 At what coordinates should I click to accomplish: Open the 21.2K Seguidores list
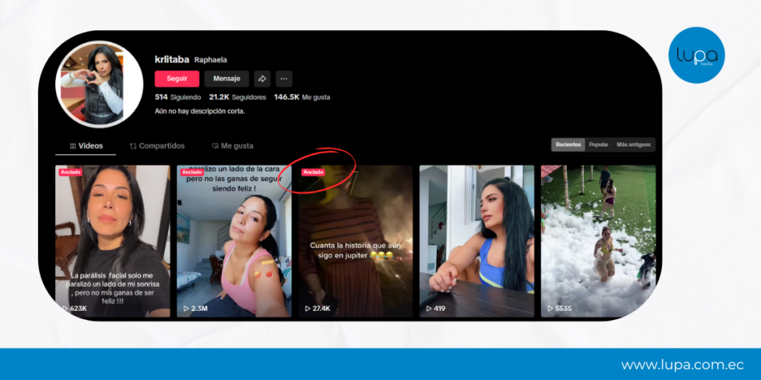point(237,97)
